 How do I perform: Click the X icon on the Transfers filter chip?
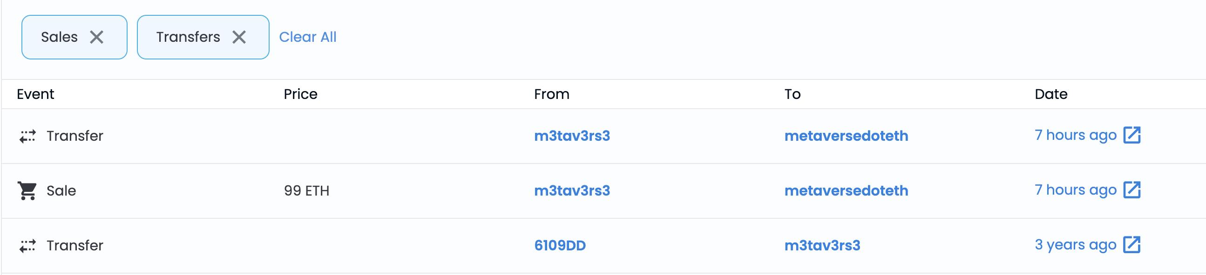point(239,37)
